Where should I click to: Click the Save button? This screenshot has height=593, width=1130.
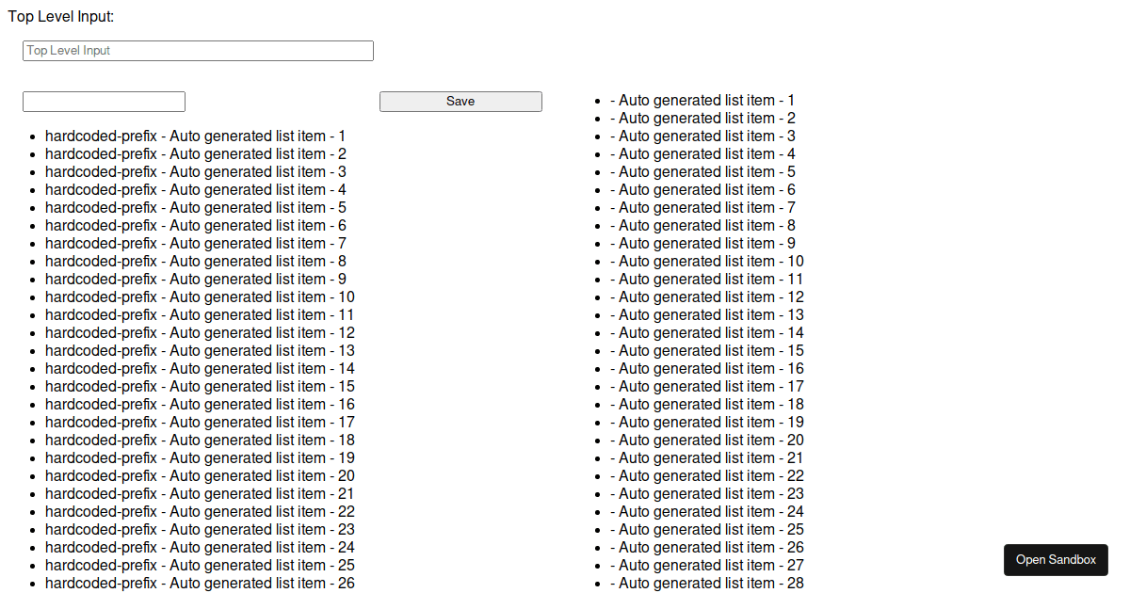[x=460, y=102]
